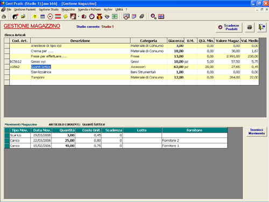Click the exit door icon button

261,27
